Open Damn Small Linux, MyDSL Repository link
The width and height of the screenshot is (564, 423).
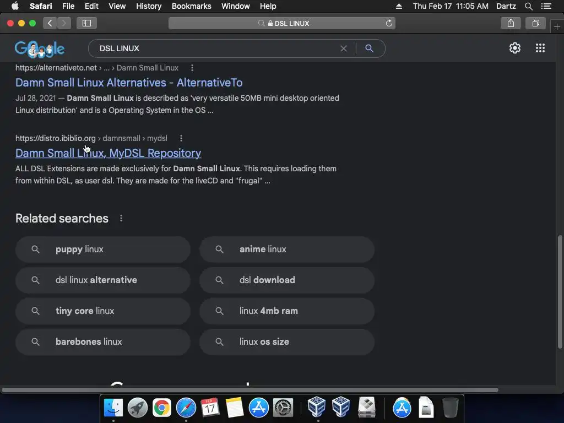click(x=109, y=153)
